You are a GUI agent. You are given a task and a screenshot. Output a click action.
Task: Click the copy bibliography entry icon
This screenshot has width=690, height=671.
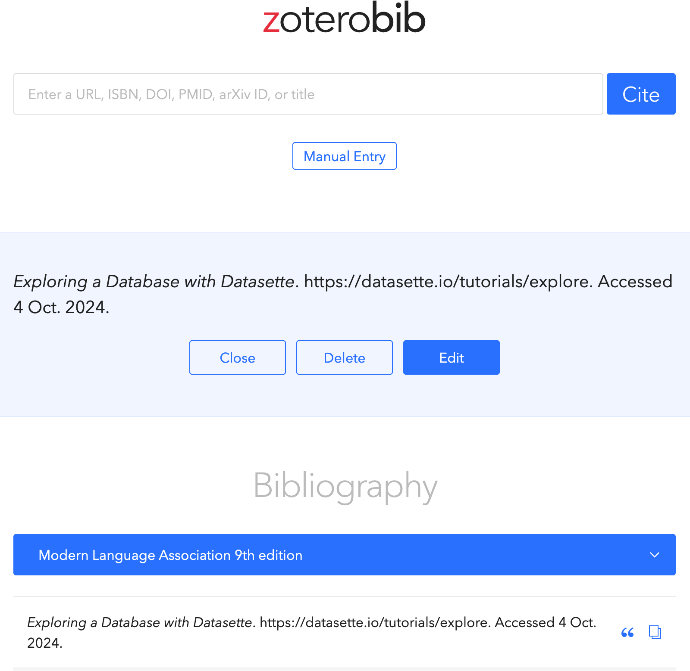(x=655, y=632)
